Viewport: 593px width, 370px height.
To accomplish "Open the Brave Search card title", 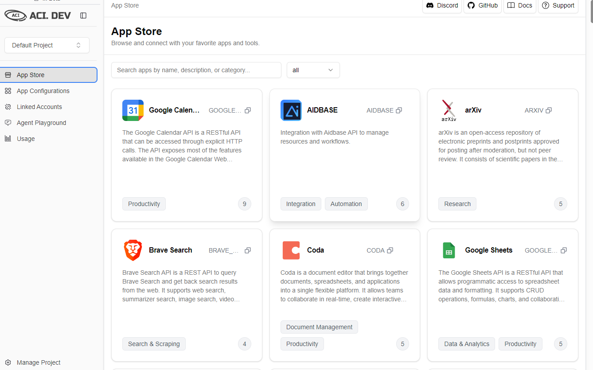I will pyautogui.click(x=171, y=250).
